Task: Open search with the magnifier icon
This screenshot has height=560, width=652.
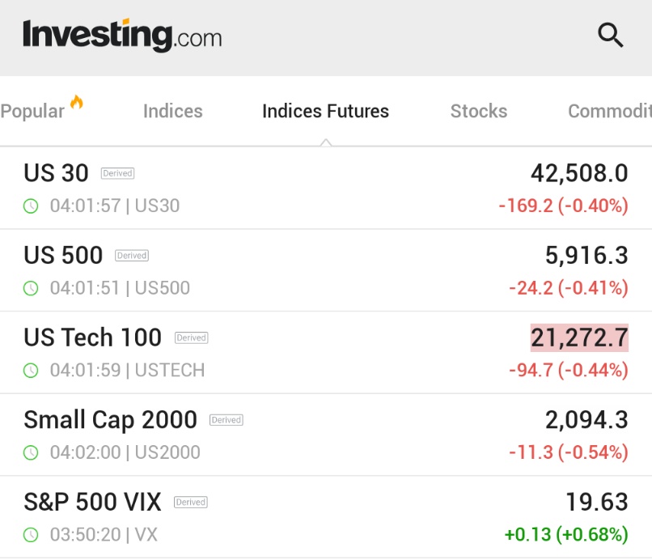Action: tap(611, 35)
